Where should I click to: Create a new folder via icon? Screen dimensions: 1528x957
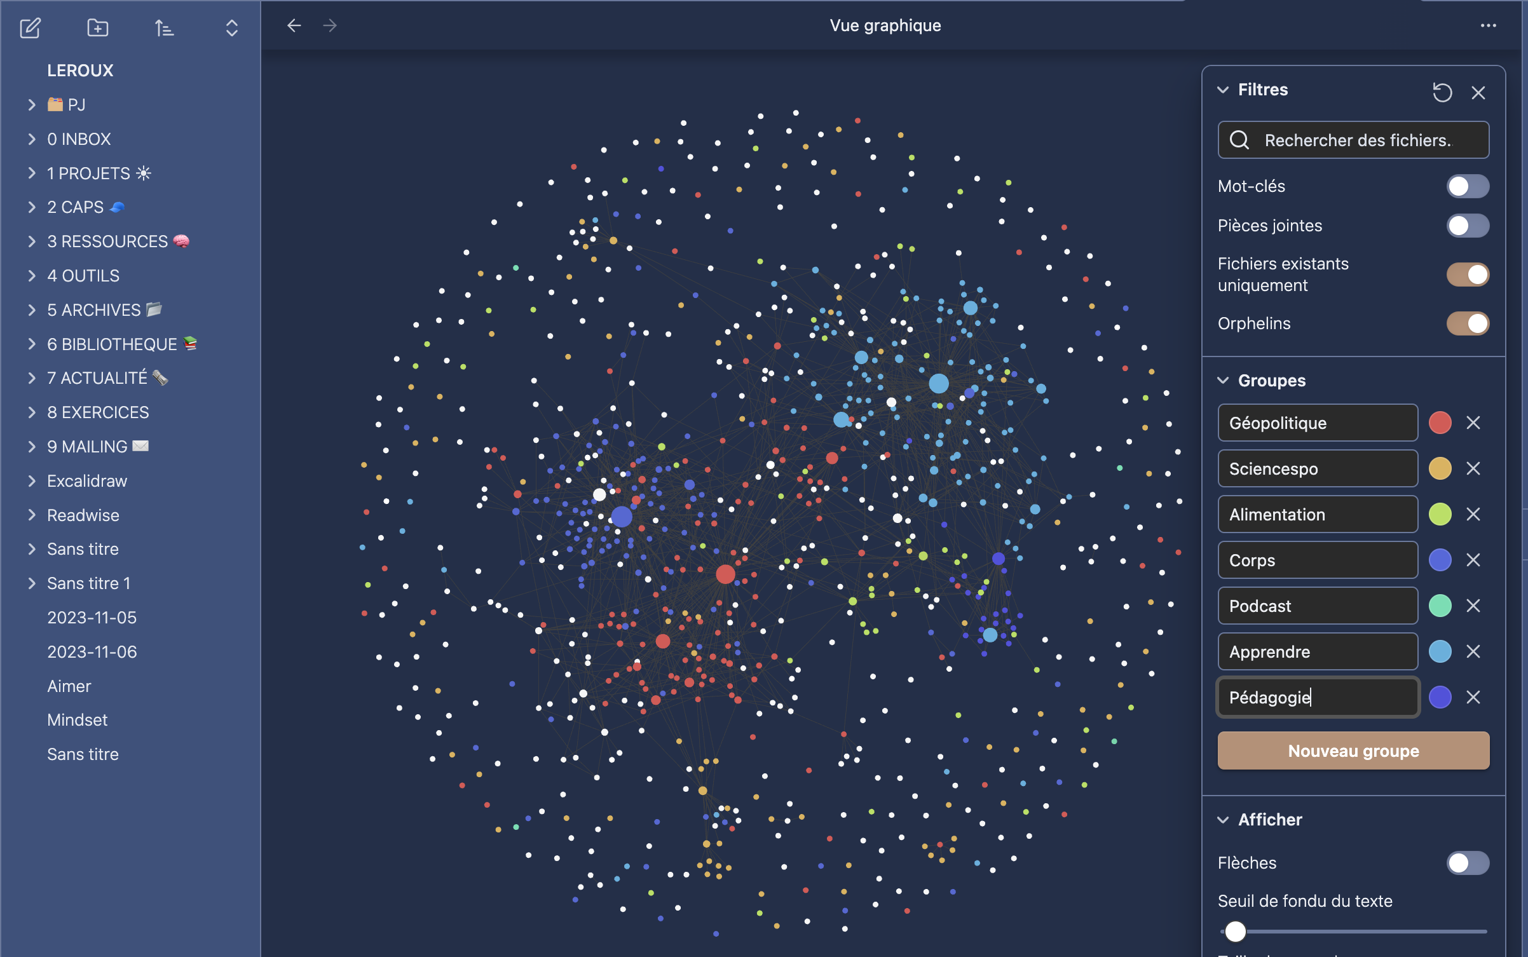(97, 28)
